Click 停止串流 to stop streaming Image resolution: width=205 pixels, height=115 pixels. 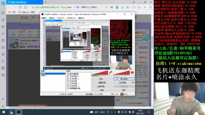124,79
